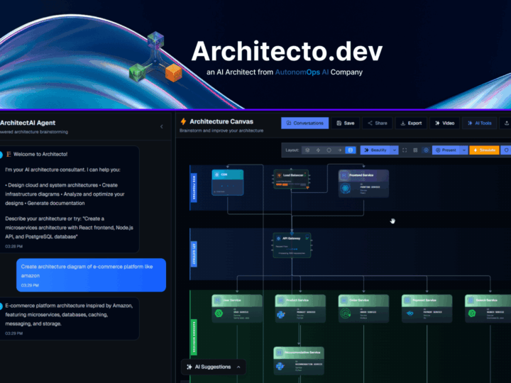Open the Conversations tab
Screen dimensions: 511x383
pos(304,123)
